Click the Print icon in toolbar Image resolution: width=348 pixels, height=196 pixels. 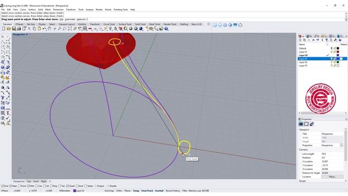(19, 29)
